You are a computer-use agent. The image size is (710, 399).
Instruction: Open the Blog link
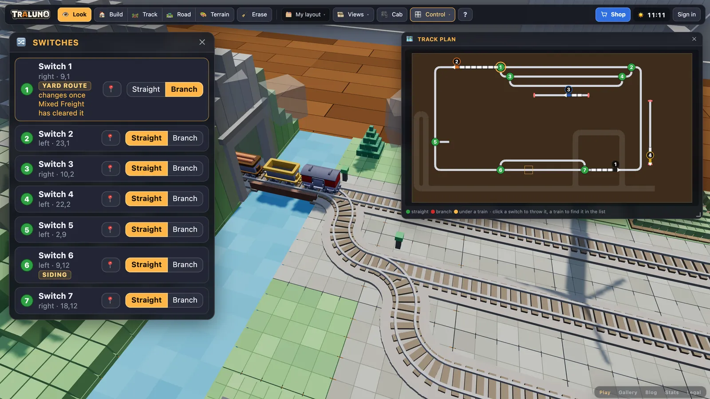pos(651,392)
